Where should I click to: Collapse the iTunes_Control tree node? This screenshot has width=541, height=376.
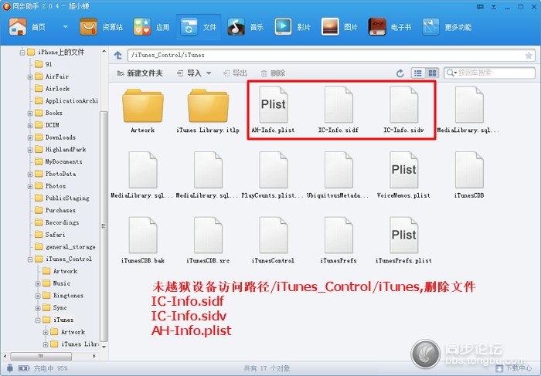click(x=30, y=259)
